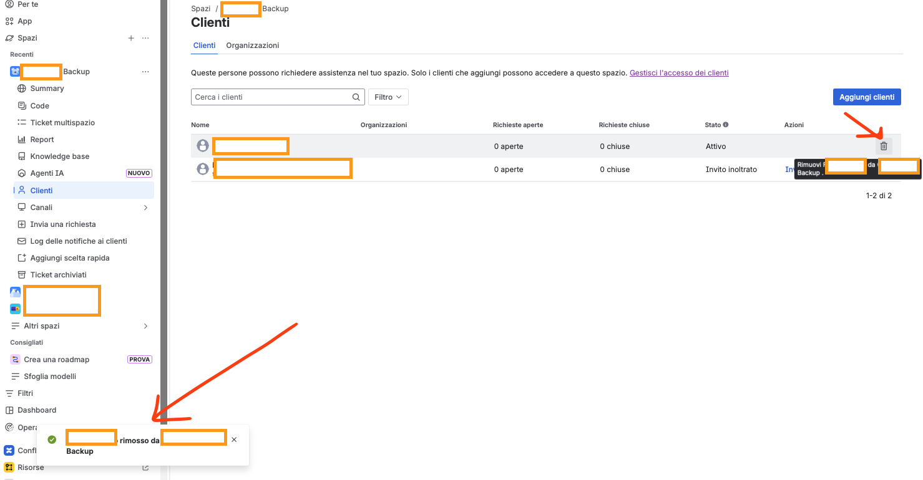This screenshot has height=480, width=923.
Task: Open Ticket multispazio list
Action: click(62, 123)
